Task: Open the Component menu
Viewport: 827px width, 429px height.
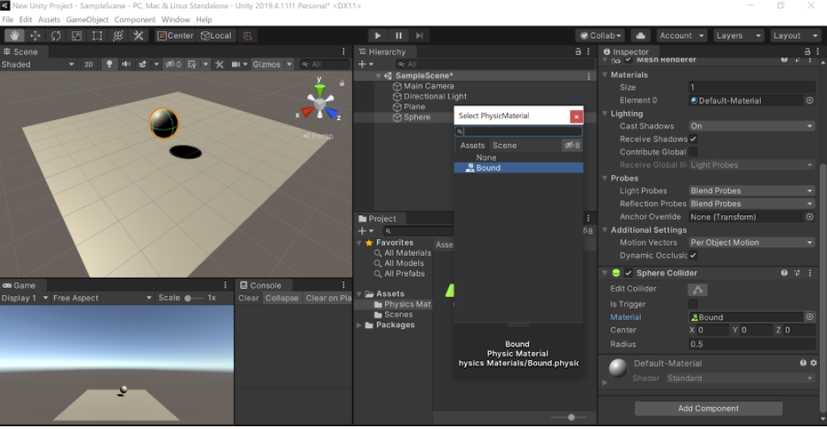Action: coord(135,19)
